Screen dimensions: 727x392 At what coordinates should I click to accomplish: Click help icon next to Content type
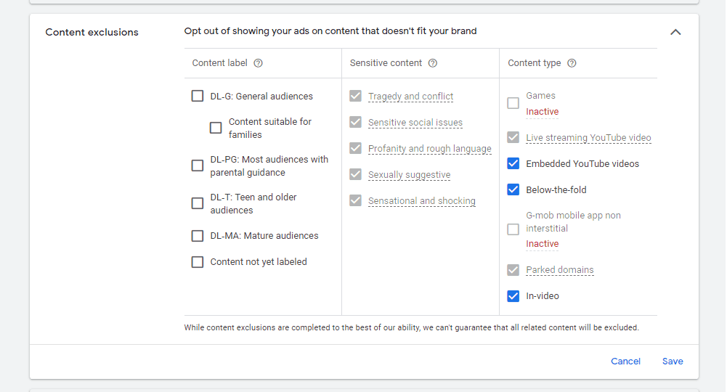click(572, 63)
